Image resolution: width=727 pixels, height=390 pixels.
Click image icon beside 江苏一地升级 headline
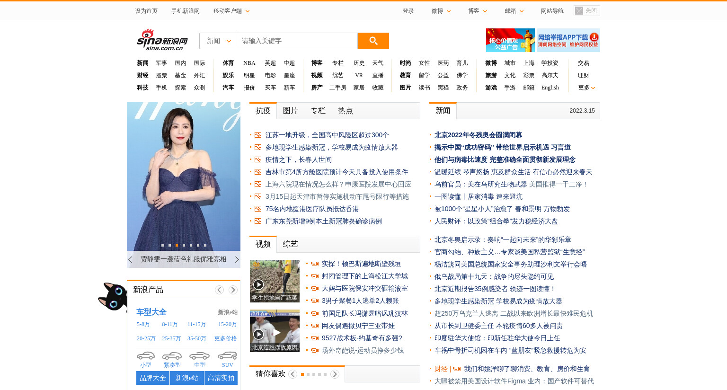pos(258,135)
